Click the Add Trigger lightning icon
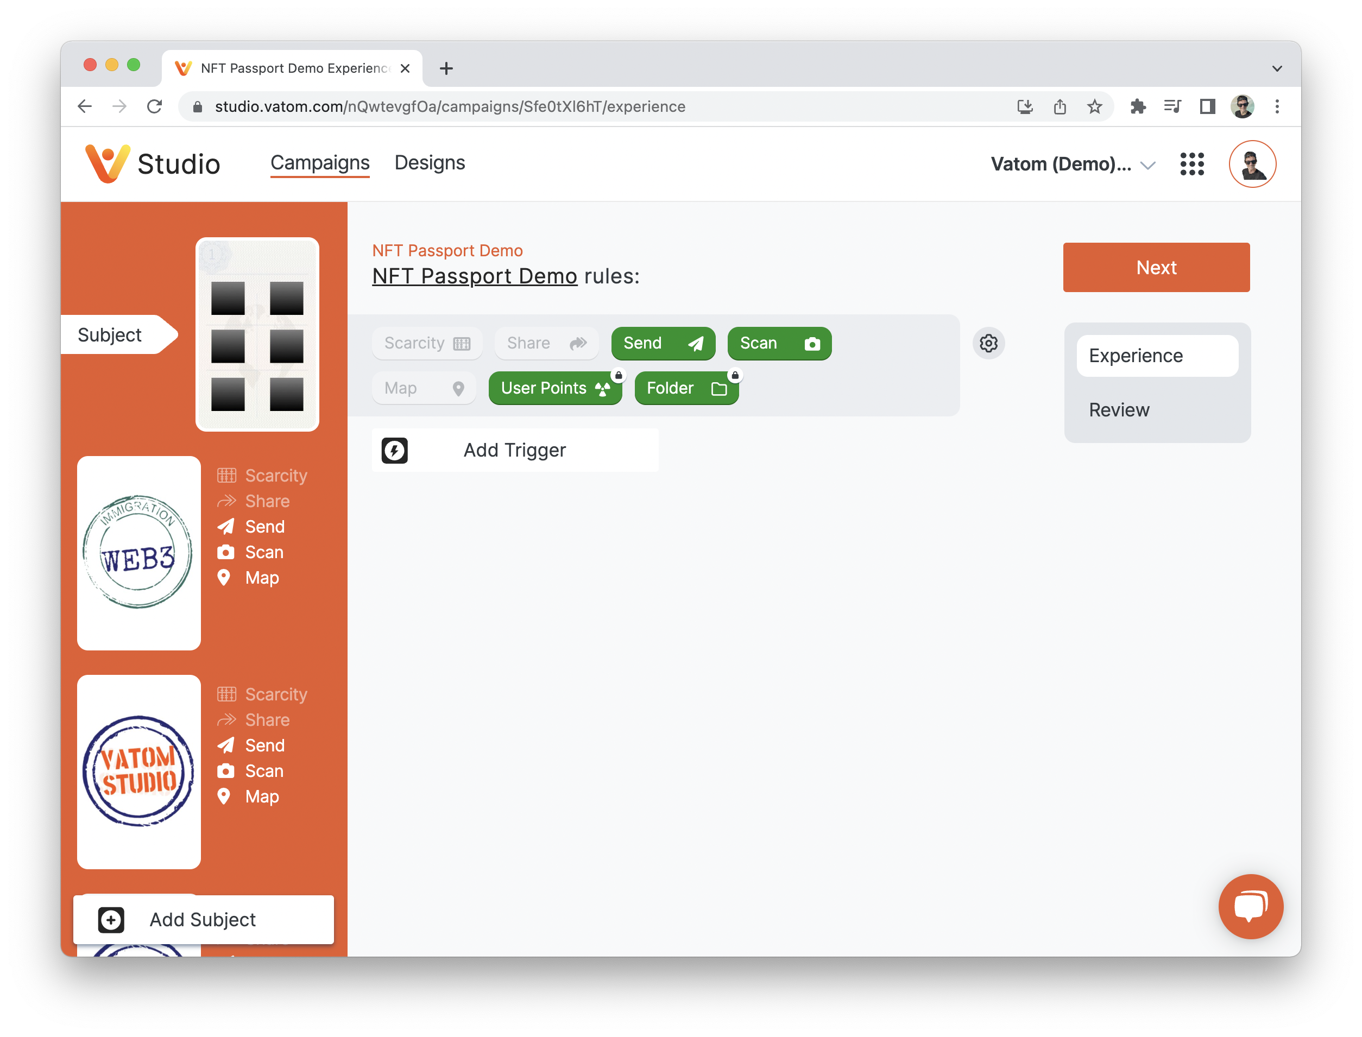 394,450
